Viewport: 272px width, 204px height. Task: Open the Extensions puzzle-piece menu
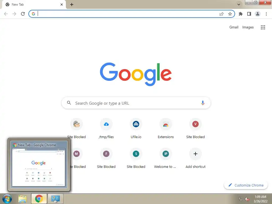tap(241, 14)
